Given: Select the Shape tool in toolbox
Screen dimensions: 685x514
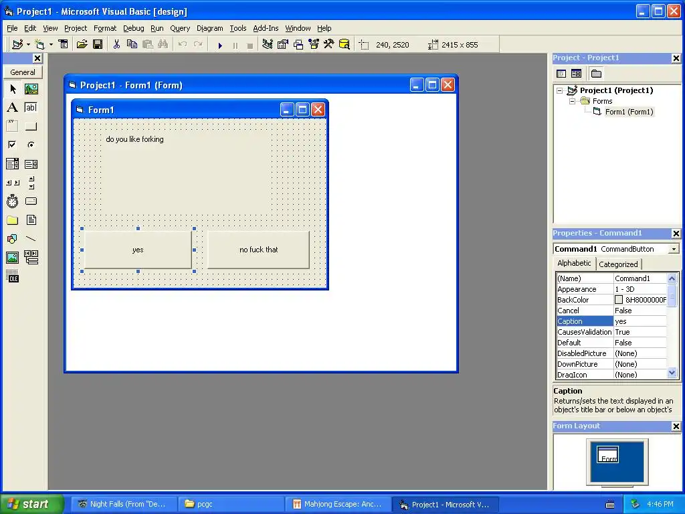Looking at the screenshot, I should coord(13,239).
